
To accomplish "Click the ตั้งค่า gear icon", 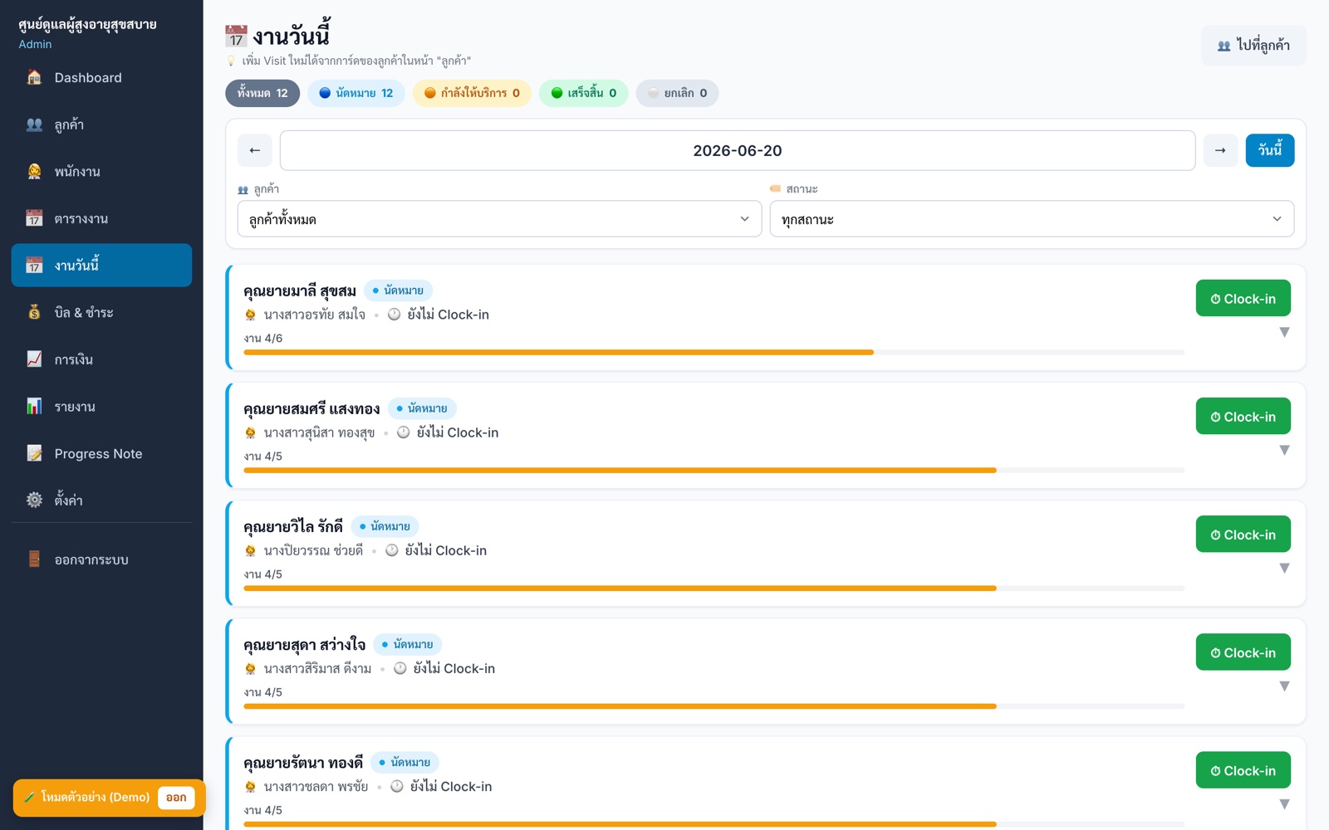I will pos(34,500).
